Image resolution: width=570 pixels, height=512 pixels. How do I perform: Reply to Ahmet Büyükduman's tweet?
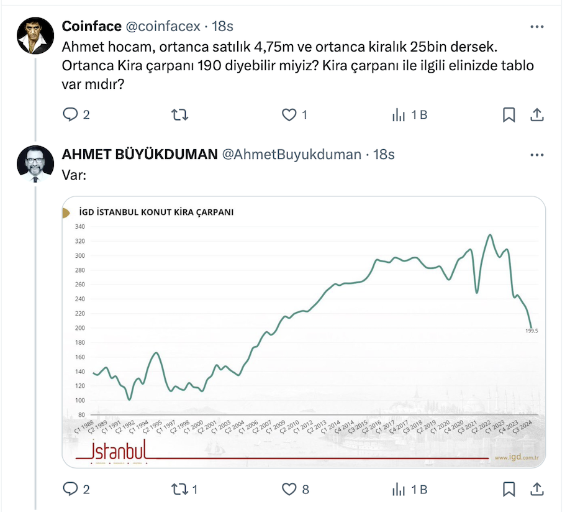(71, 489)
